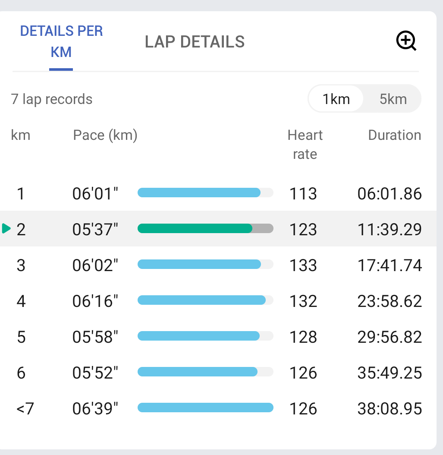Viewport: 443px width, 455px height.
Task: Click heart rate 126 in <7 row
Action: tap(303, 408)
